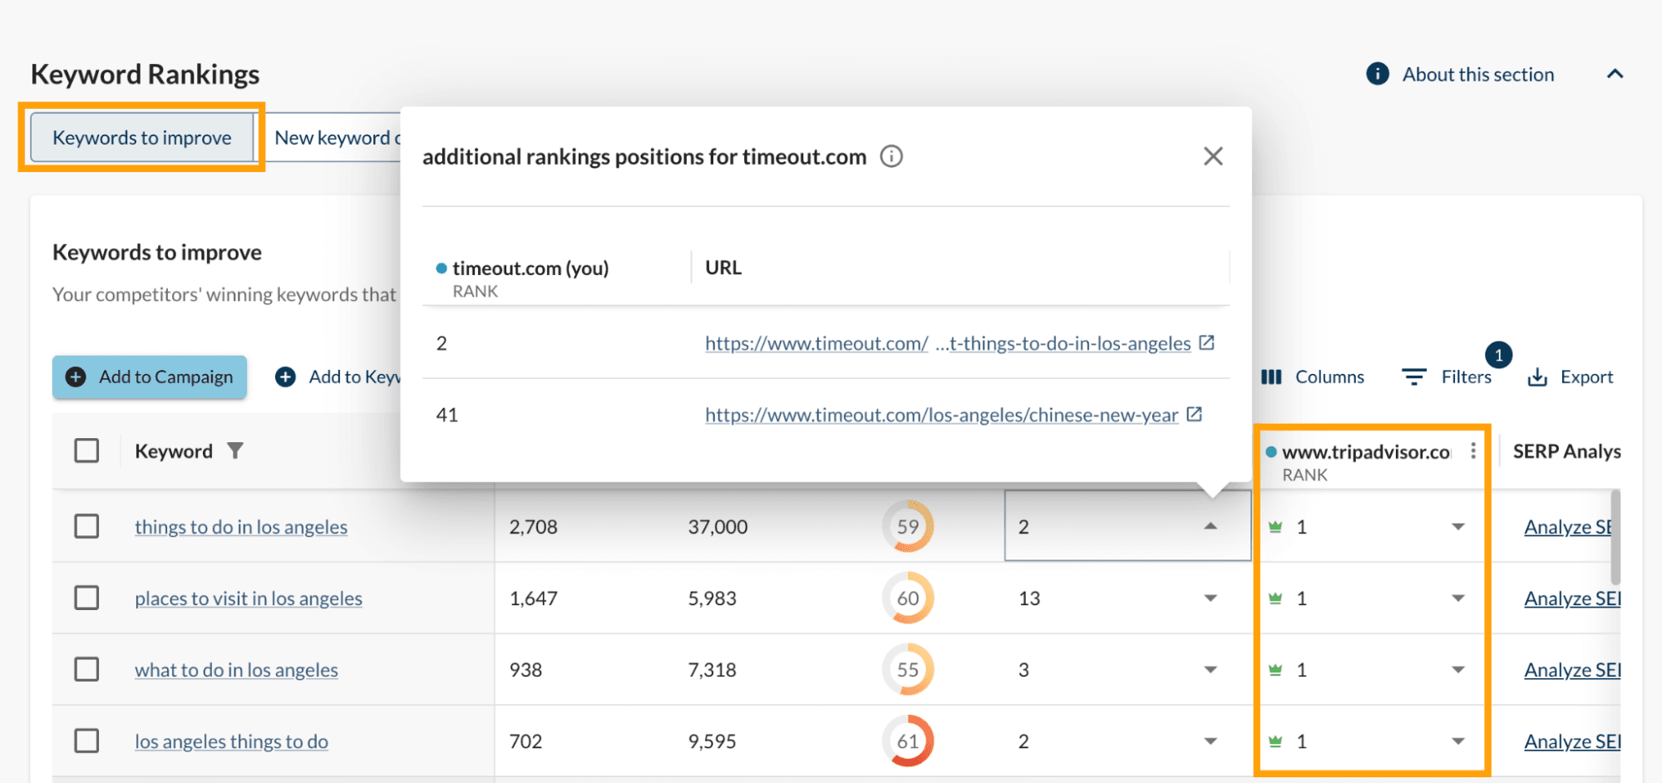
Task: Switch to the Keywords to improve tab
Action: tap(141, 137)
